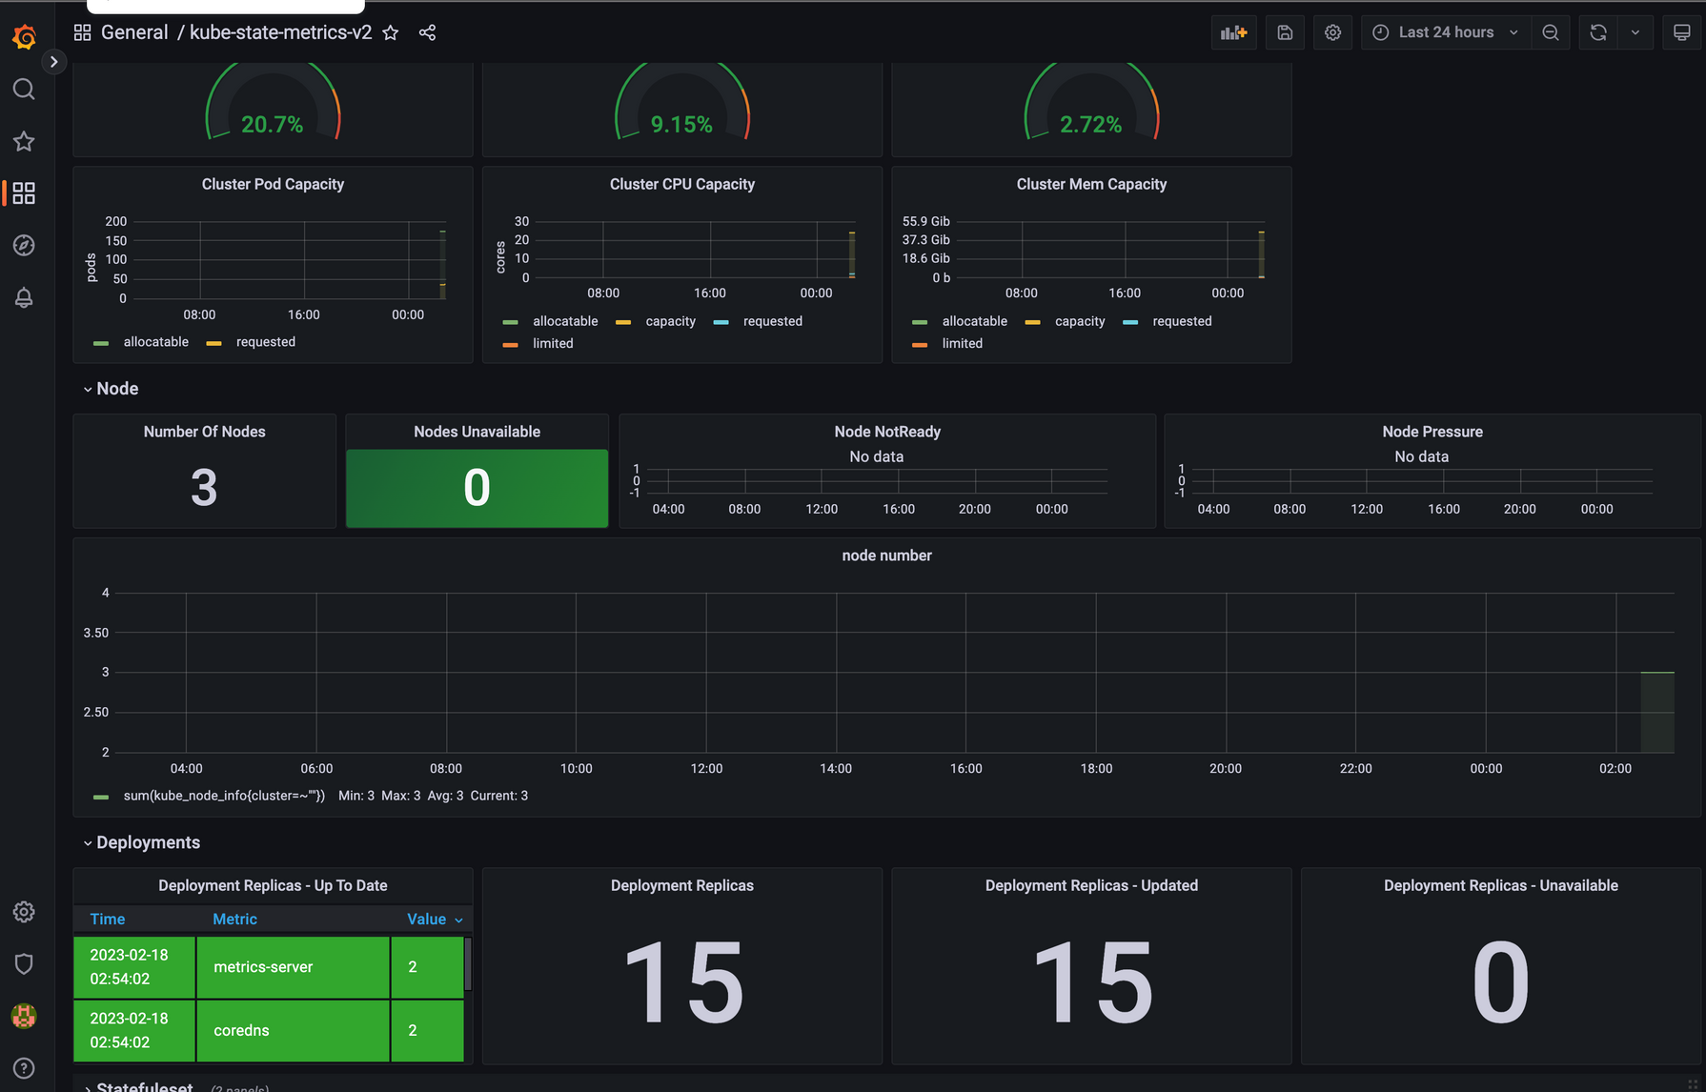Viewport: 1706px width, 1092px height.
Task: Open the Starred dashboards sidebar icon
Action: tap(24, 141)
